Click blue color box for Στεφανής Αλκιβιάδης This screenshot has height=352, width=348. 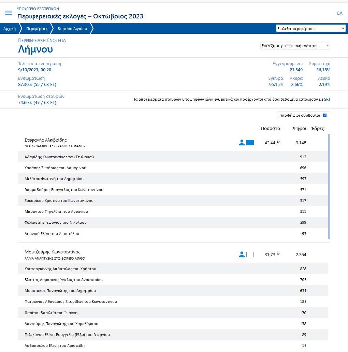coord(250,143)
